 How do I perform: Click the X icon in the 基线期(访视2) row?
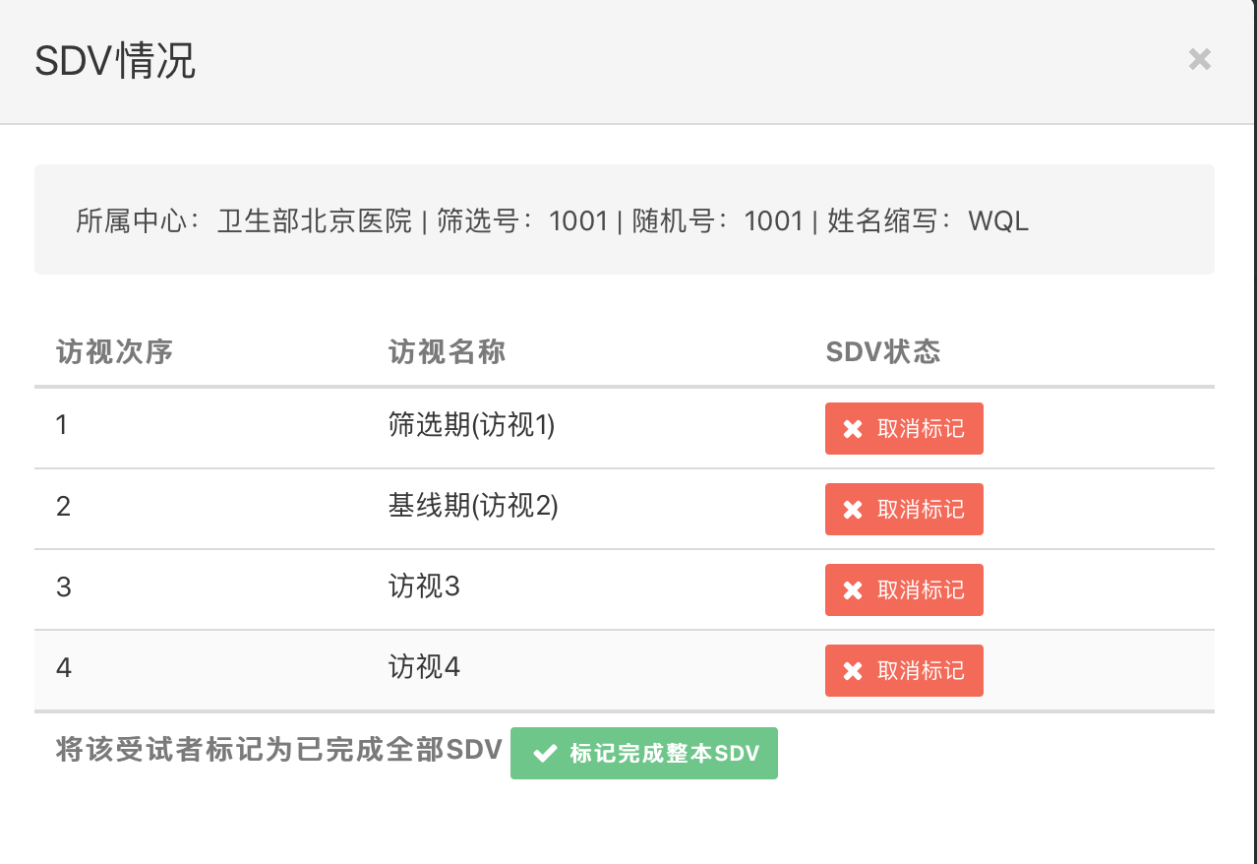[x=853, y=510]
